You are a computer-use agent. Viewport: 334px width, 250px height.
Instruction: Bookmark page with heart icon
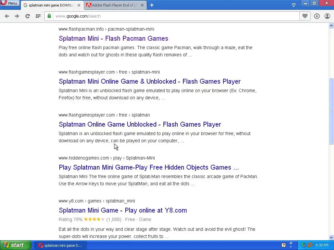(x=305, y=16)
